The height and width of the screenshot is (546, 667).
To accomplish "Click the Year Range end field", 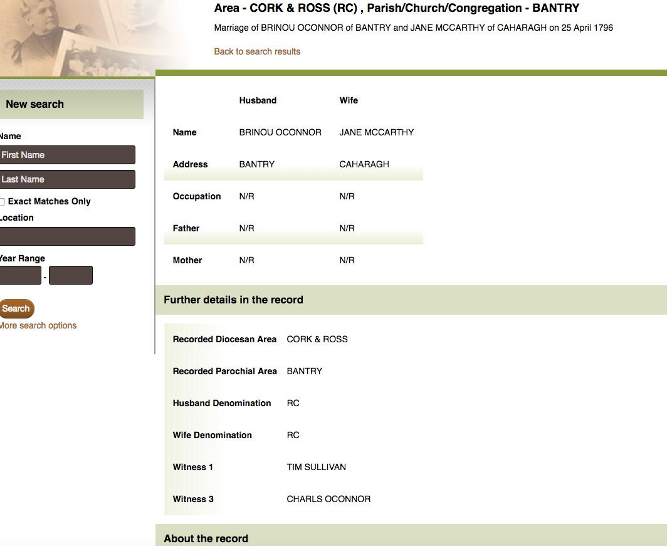I will click(x=70, y=275).
